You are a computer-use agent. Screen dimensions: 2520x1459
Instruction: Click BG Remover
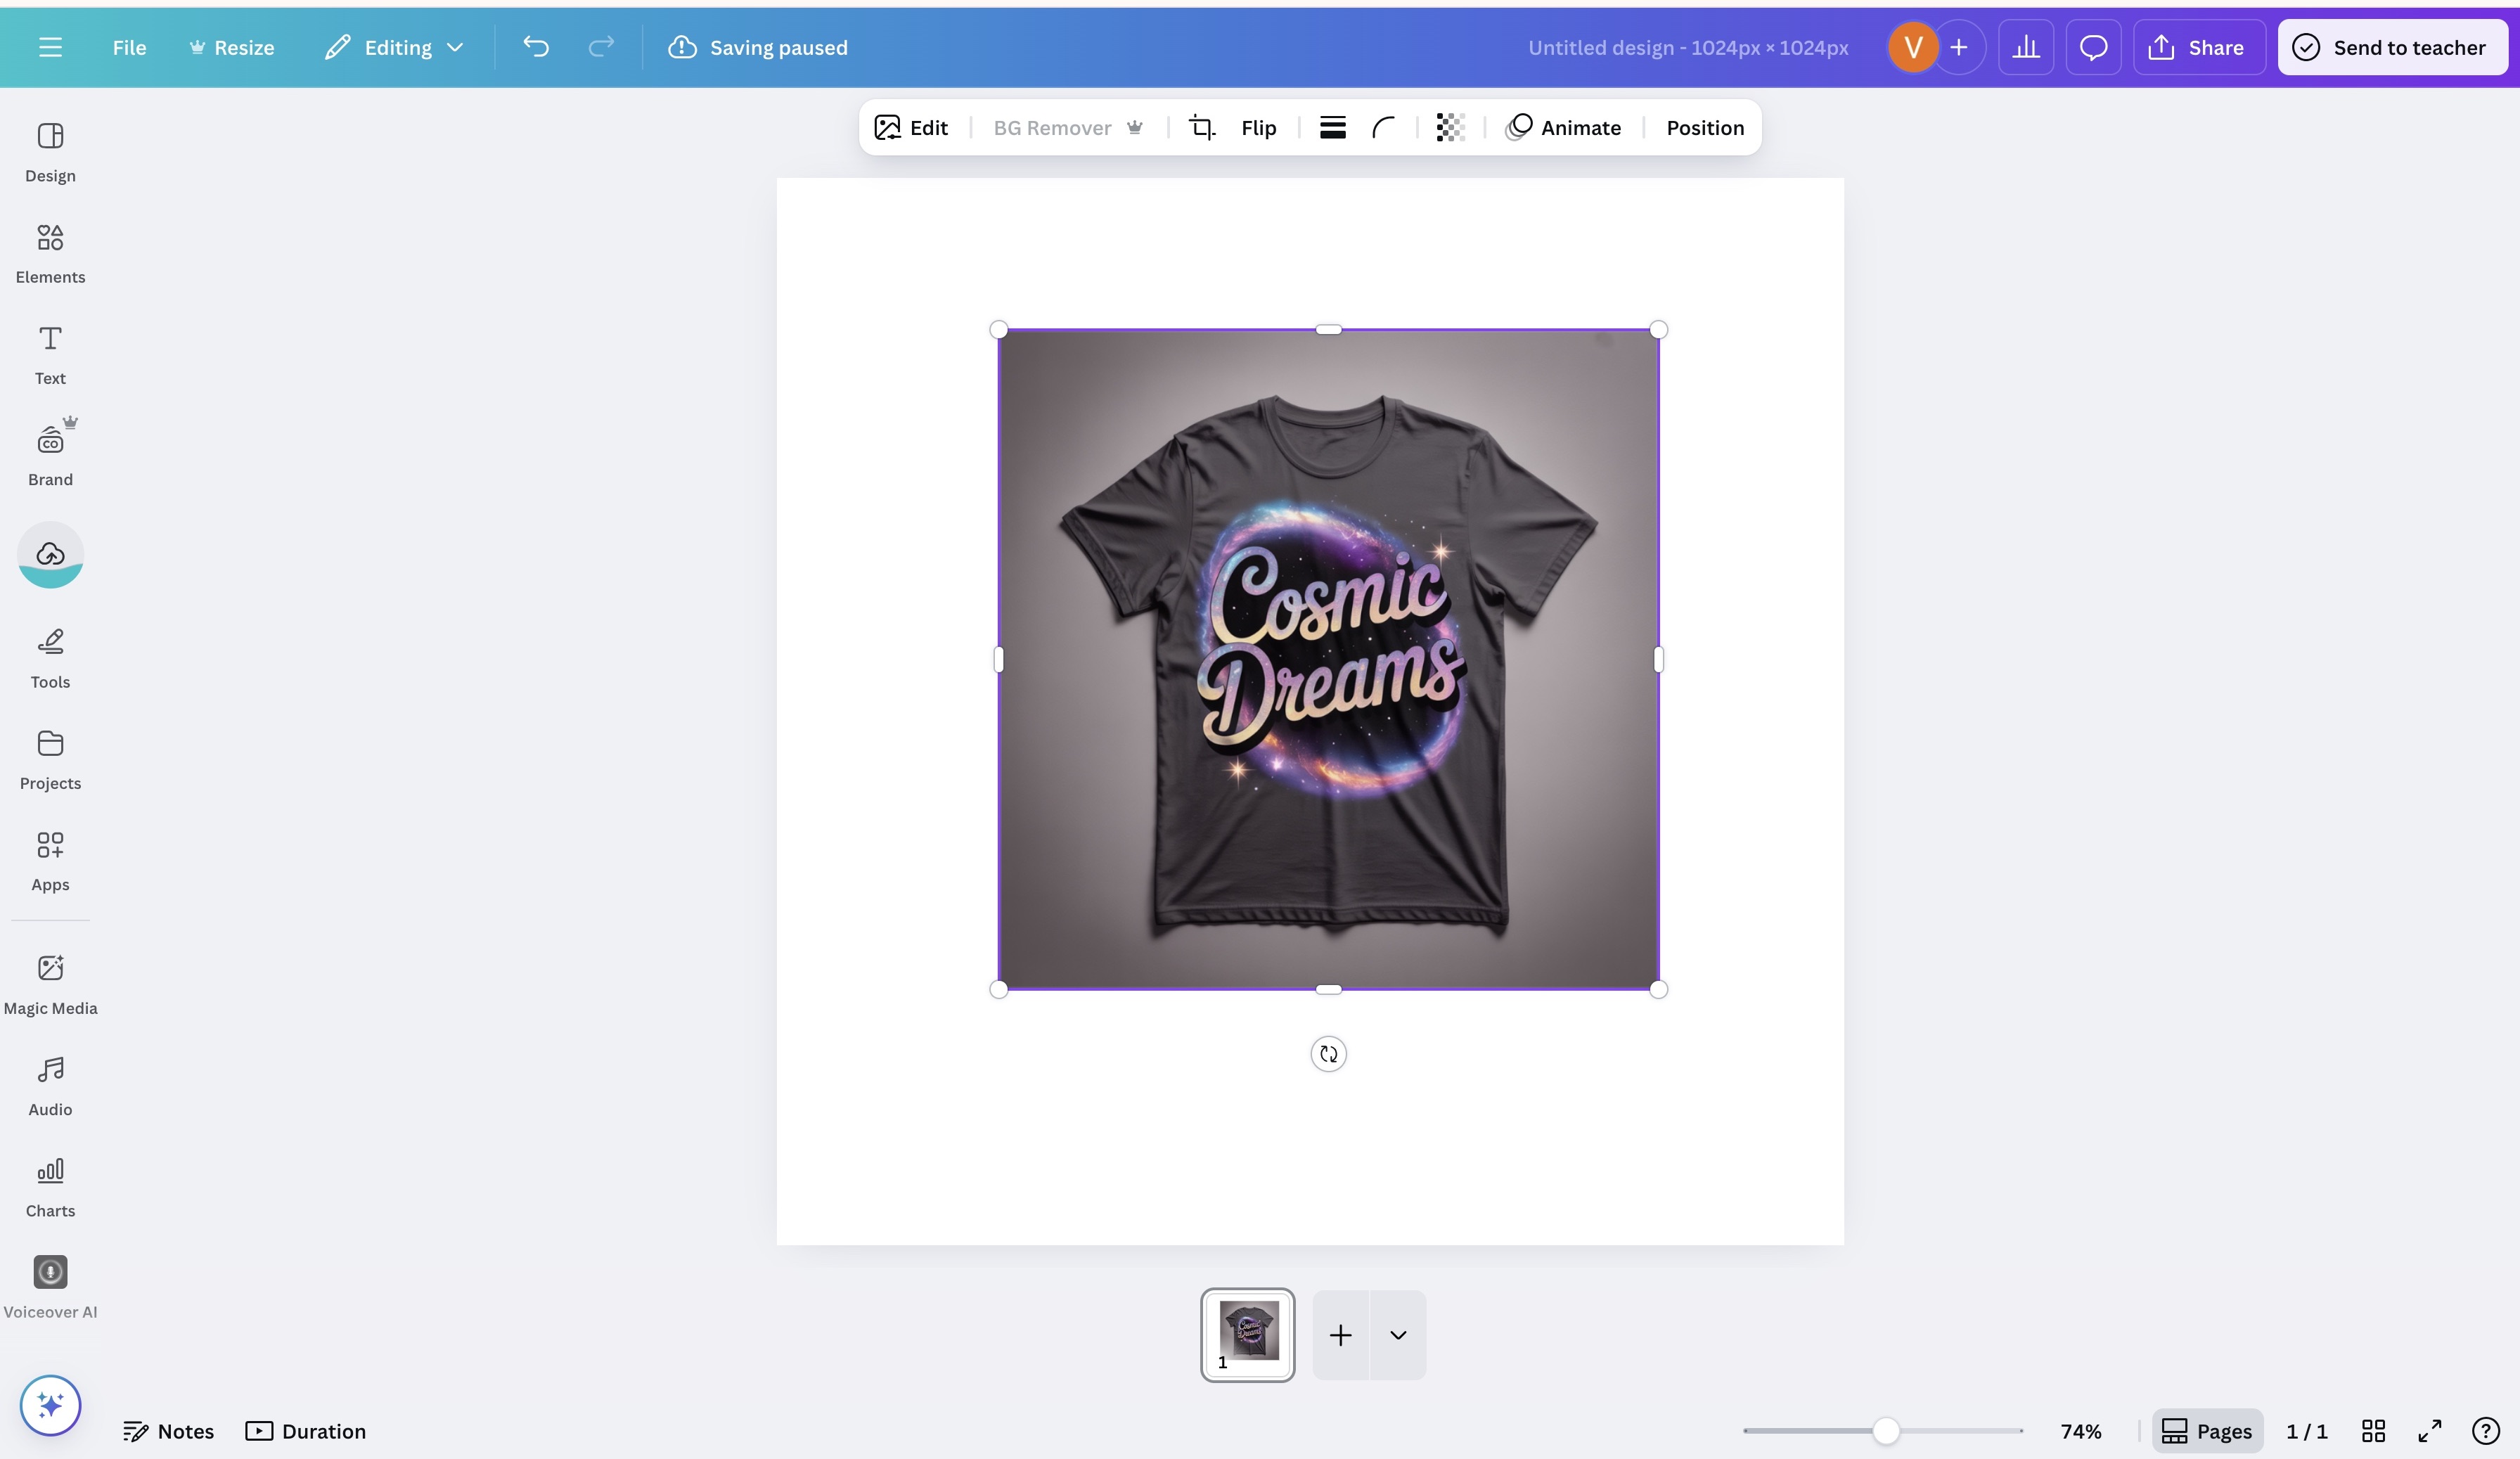[1068, 127]
